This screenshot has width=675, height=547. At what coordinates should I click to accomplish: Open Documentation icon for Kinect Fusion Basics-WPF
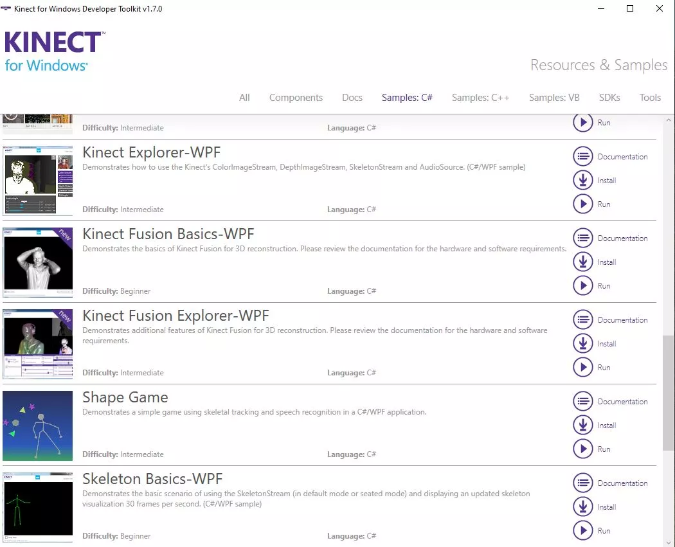click(583, 238)
